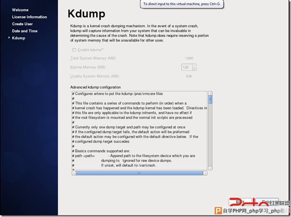Image resolution: width=291 pixels, height=217 pixels.
Task: Click the 'Usable System Memory (MB):' label
Action: point(95,76)
